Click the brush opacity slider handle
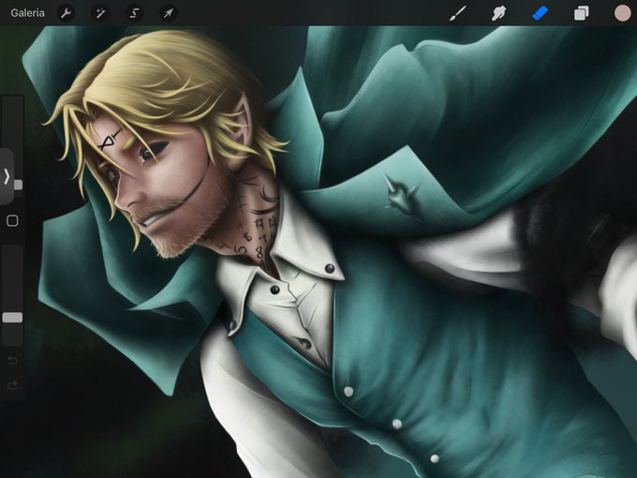This screenshot has width=637, height=478. pos(12,318)
